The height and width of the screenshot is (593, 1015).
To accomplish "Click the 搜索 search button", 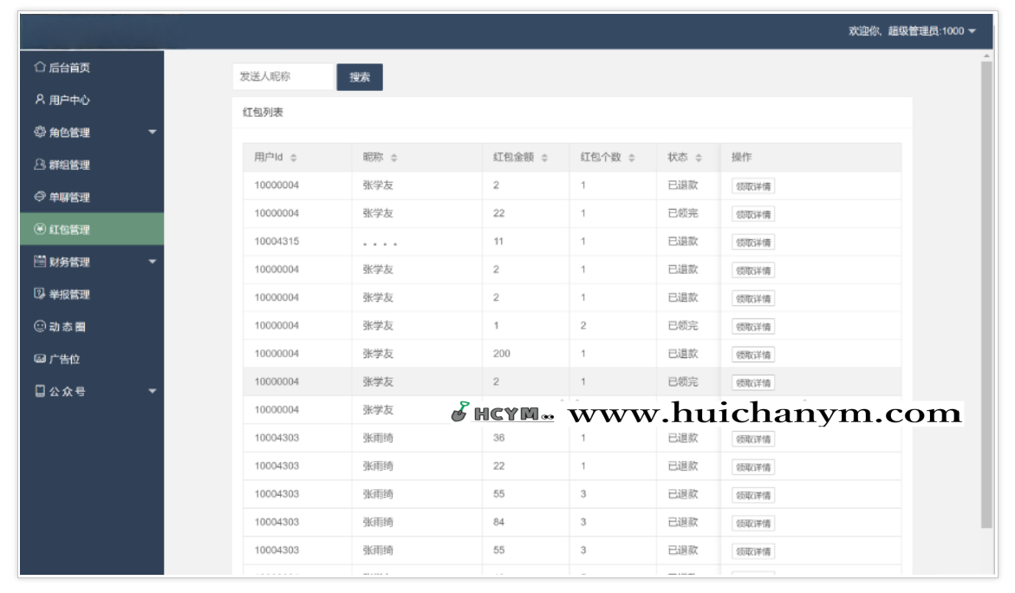I will coord(360,76).
